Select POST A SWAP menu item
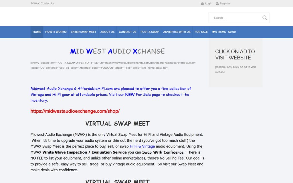 [x=150, y=32]
